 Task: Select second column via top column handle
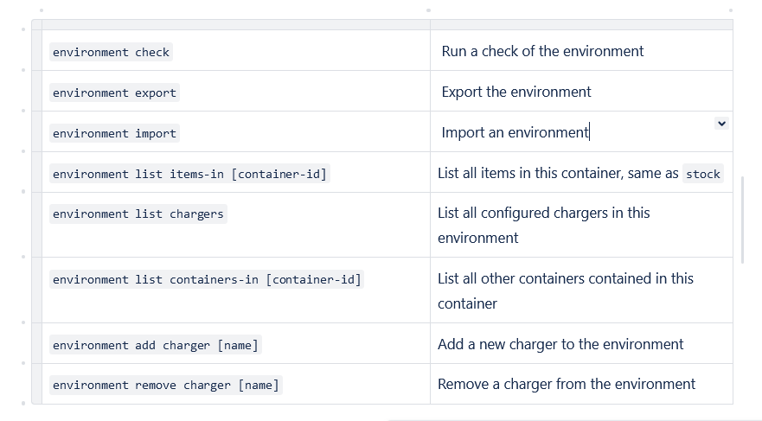coord(580,24)
